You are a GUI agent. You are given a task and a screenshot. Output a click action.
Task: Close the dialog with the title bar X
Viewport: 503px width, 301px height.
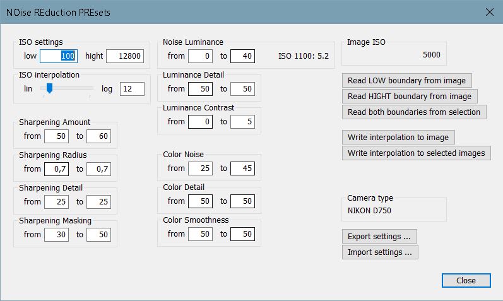tap(488, 11)
